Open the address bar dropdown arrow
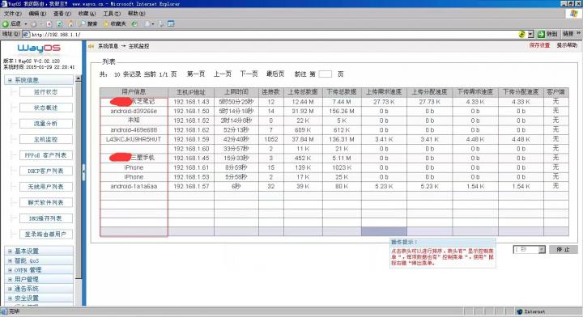The image size is (583, 317). coord(531,34)
